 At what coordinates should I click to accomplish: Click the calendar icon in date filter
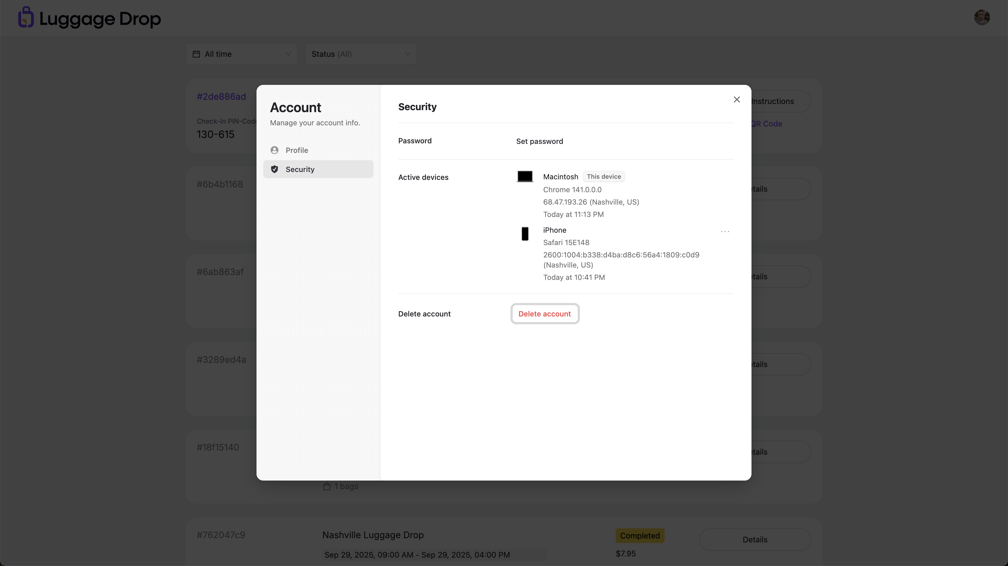(x=196, y=54)
